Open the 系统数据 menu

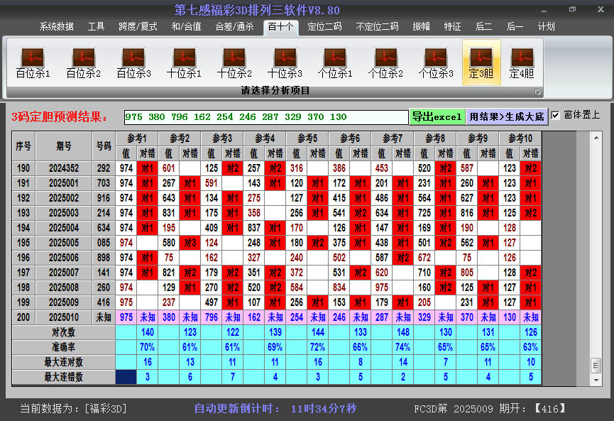(x=56, y=27)
